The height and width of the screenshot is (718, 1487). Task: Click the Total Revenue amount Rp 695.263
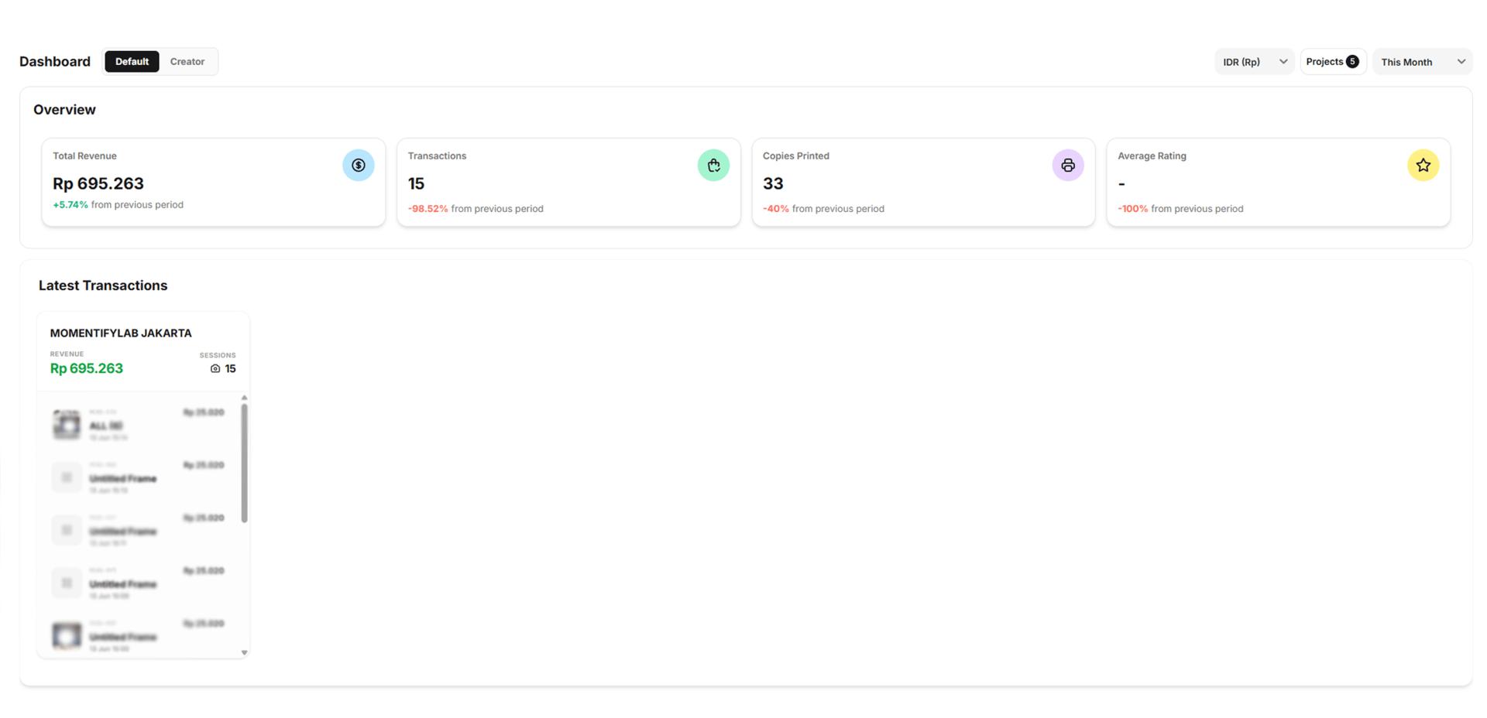pyautogui.click(x=98, y=183)
